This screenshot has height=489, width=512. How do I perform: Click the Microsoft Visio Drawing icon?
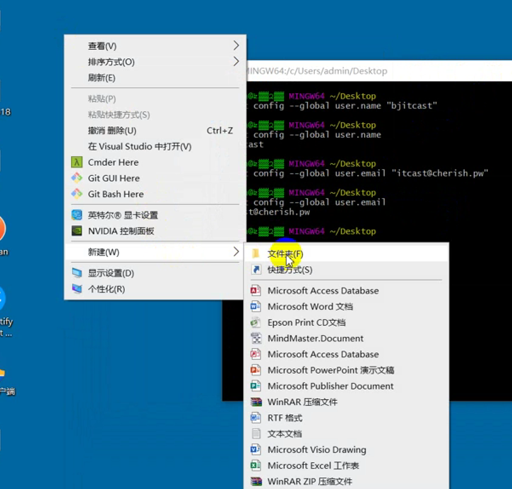[x=256, y=449]
